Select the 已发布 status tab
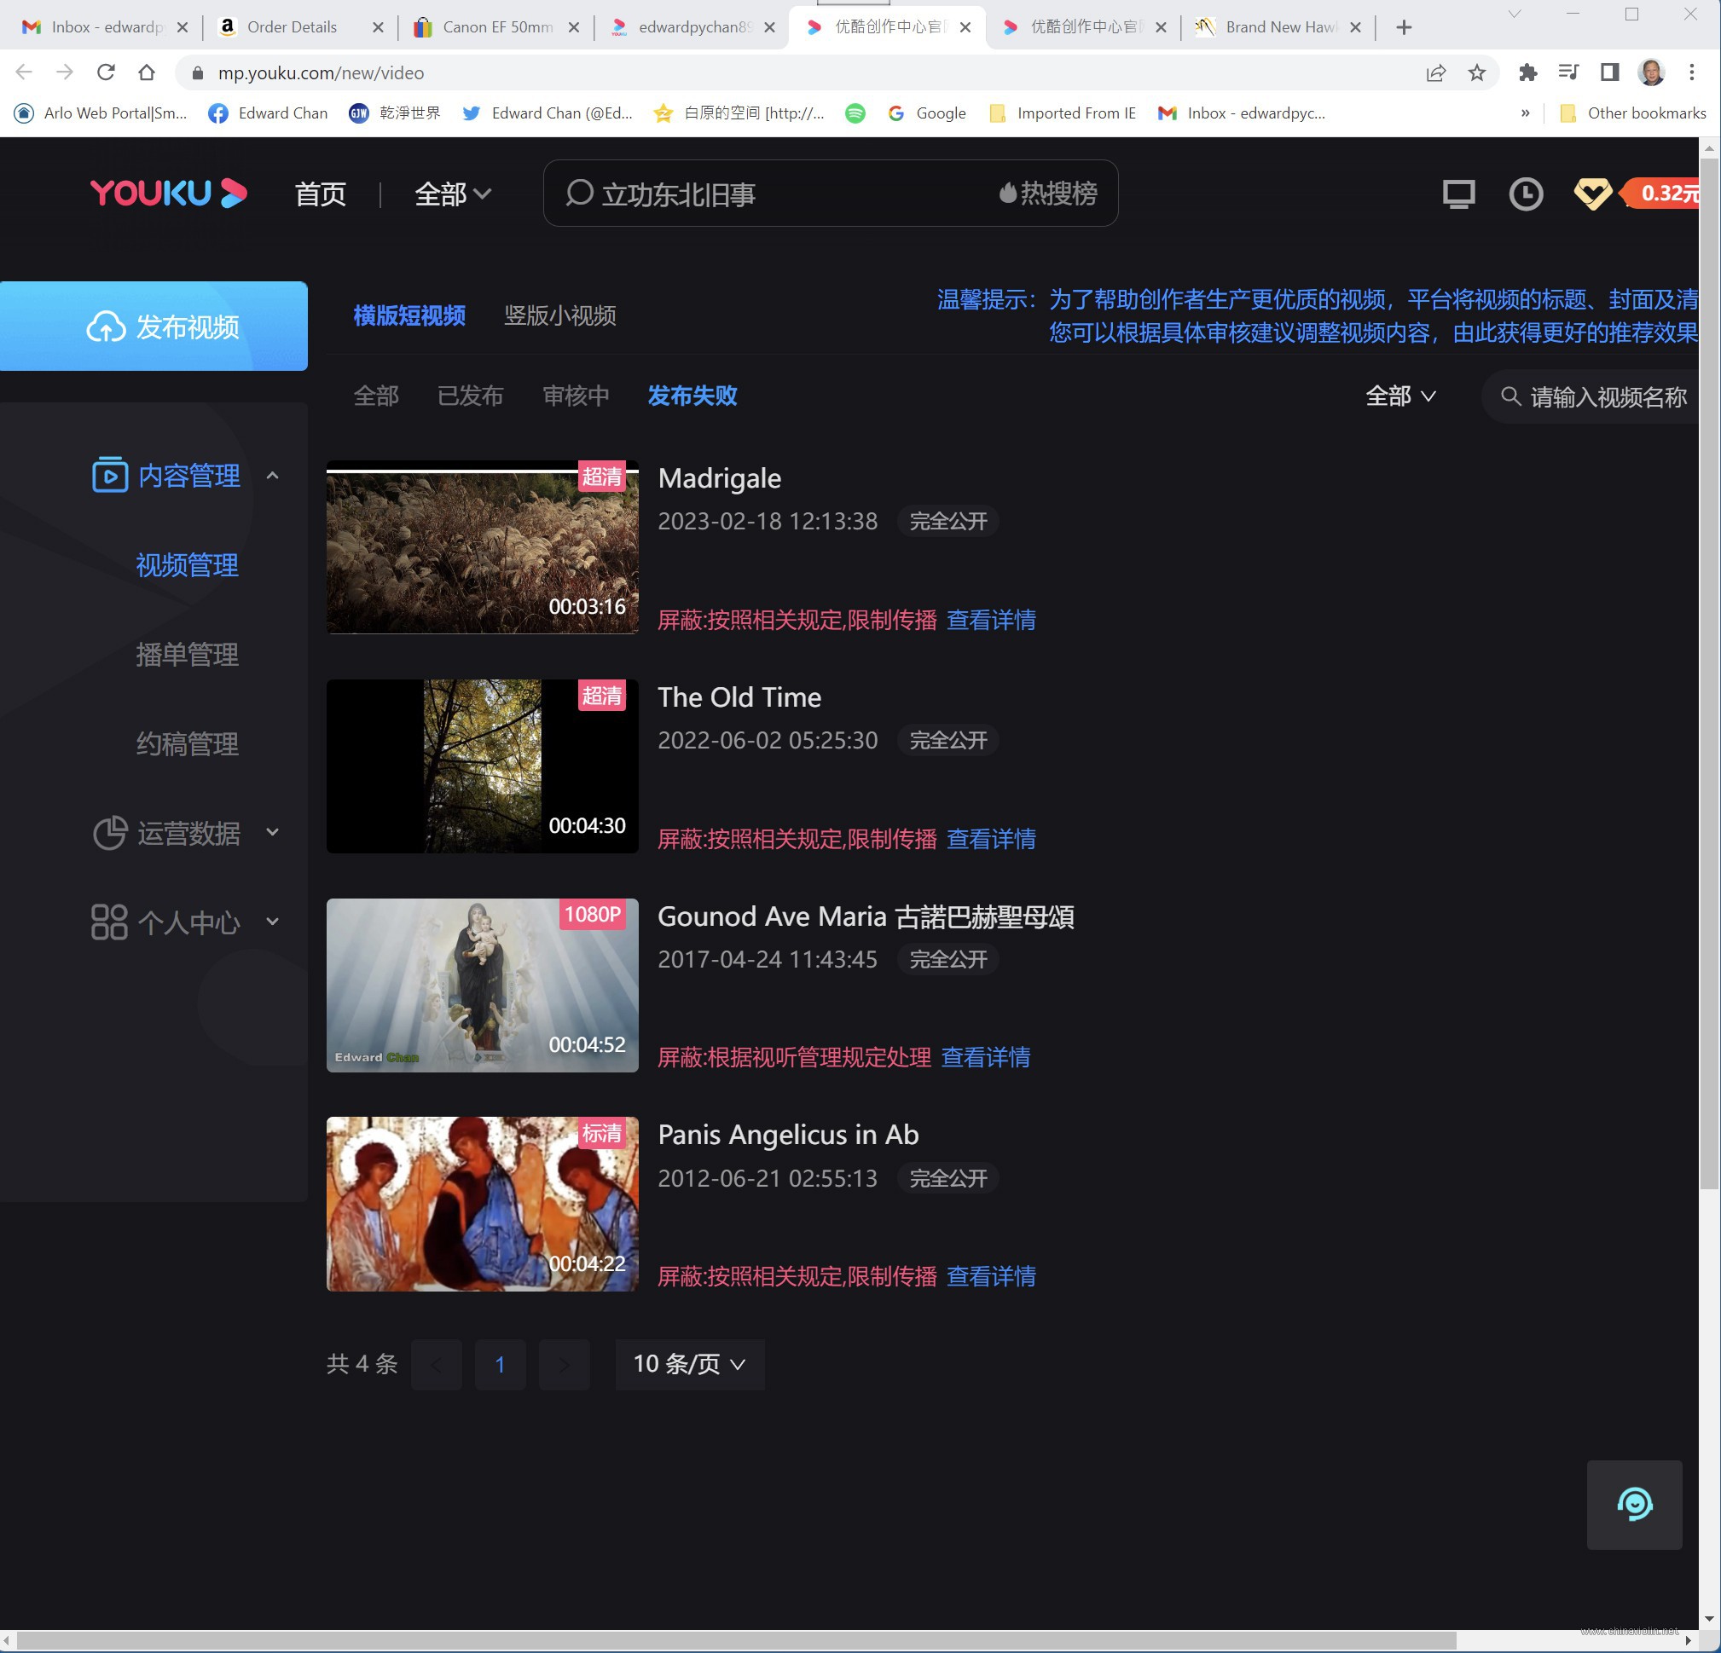 470,396
